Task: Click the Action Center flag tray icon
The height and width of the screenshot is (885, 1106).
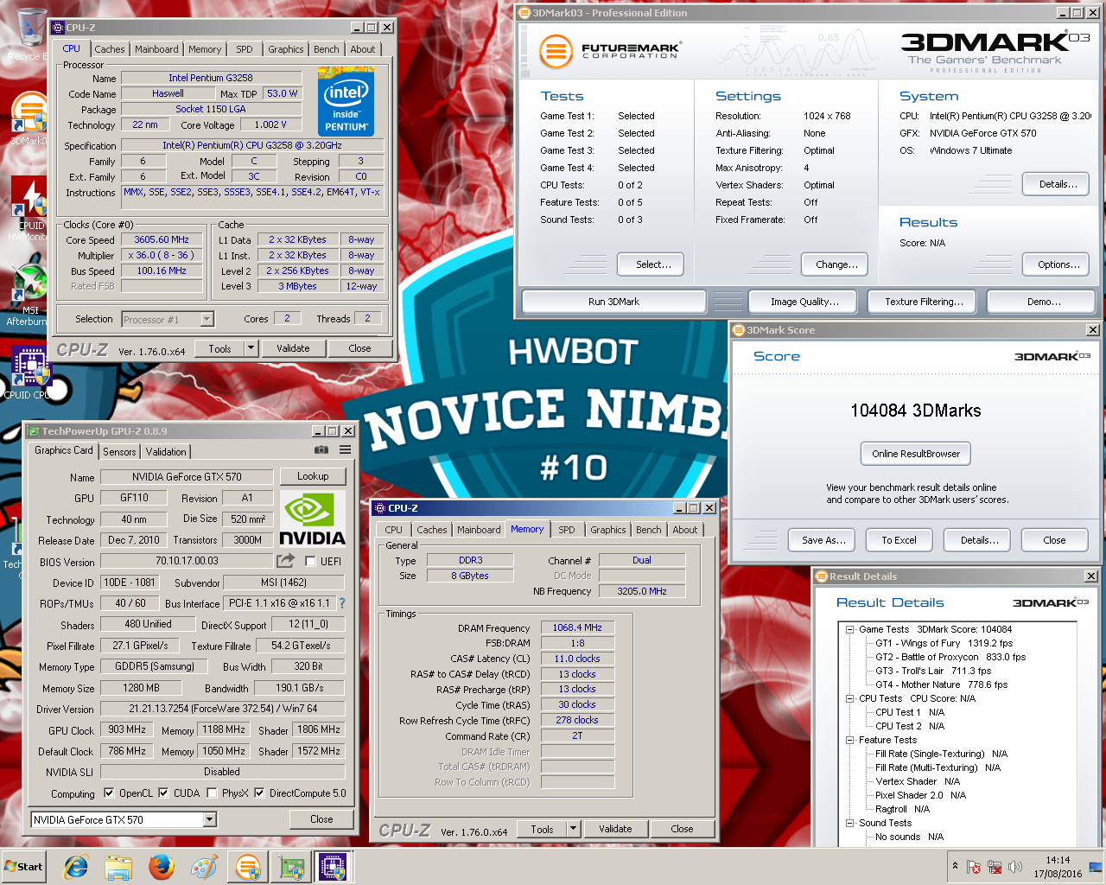Action: pyautogui.click(x=974, y=867)
